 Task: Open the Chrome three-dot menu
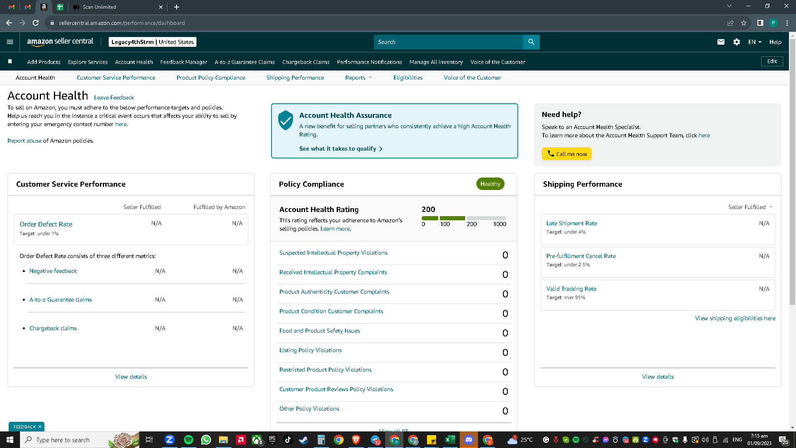(x=787, y=23)
